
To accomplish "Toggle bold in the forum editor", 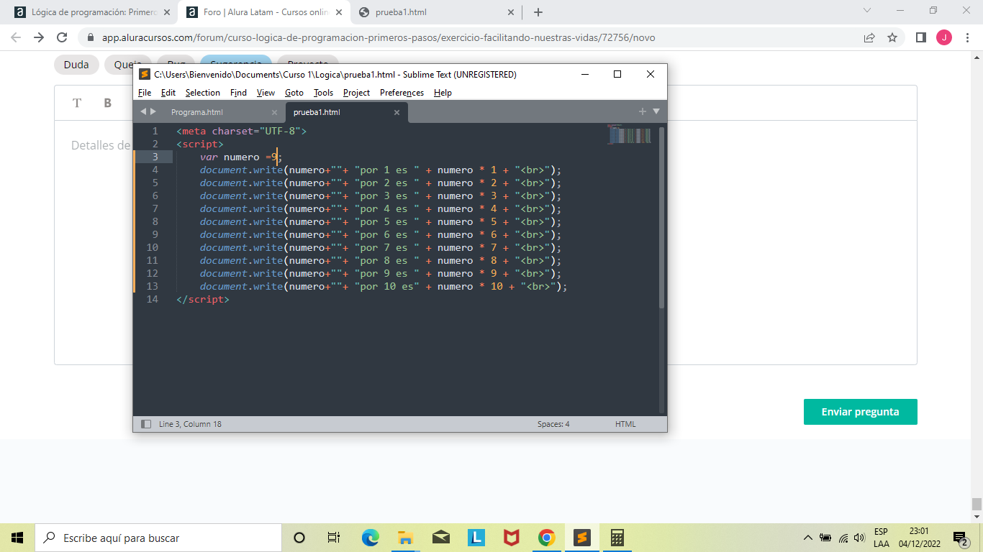I will 107,103.
